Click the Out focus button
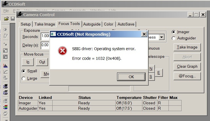The image size is (210, 121). (x=42, y=62)
